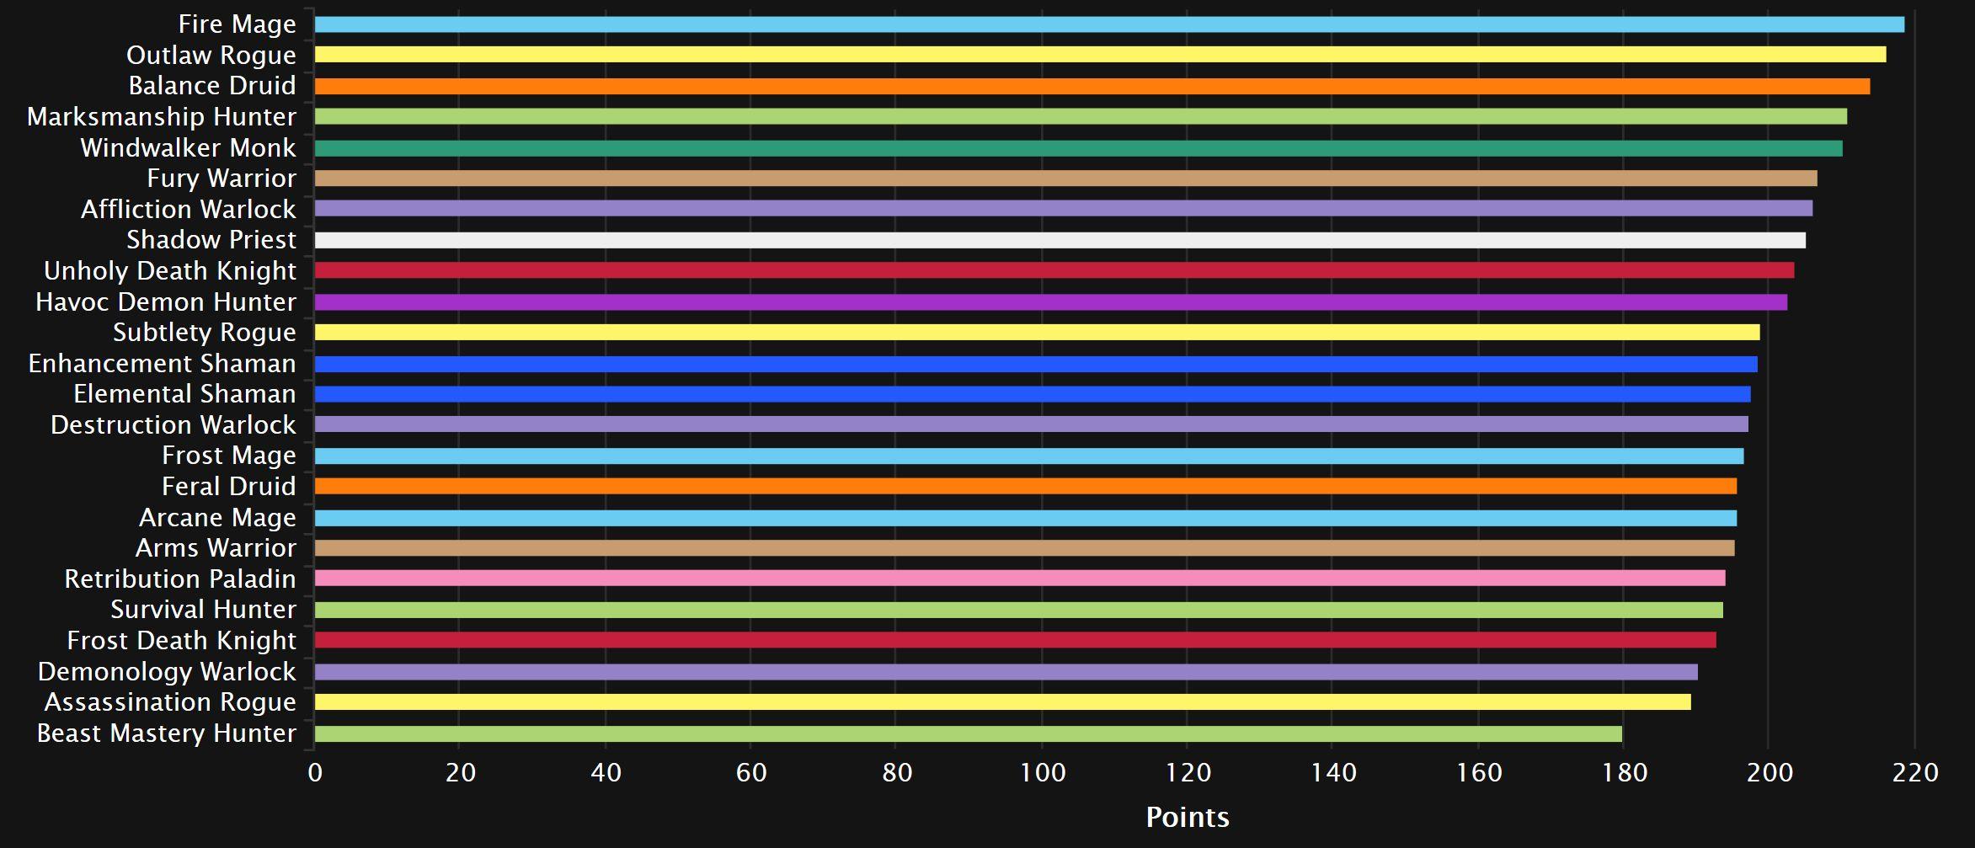This screenshot has width=1975, height=848.
Task: Click the Arms Warrior bar
Action: coord(1025,548)
